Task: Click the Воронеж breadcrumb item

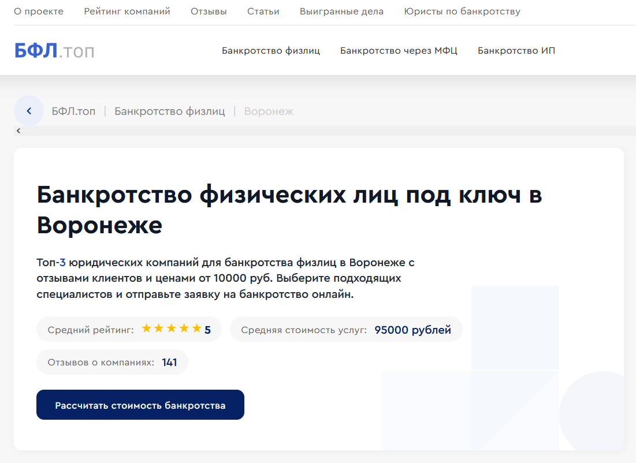Action: [x=269, y=111]
